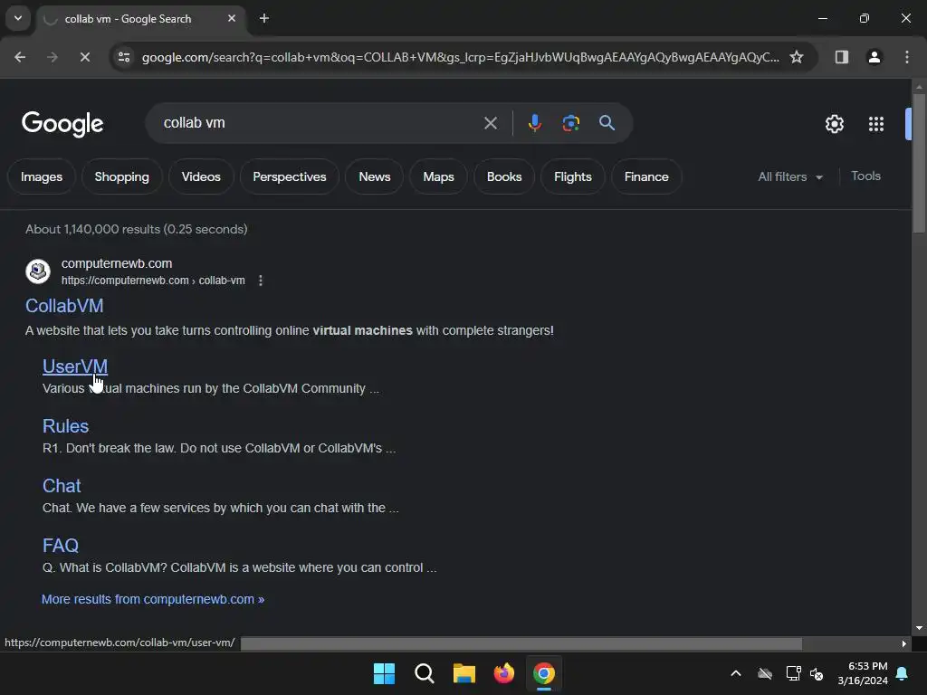Open the Google apps grid
This screenshot has height=695, width=927.
(875, 124)
